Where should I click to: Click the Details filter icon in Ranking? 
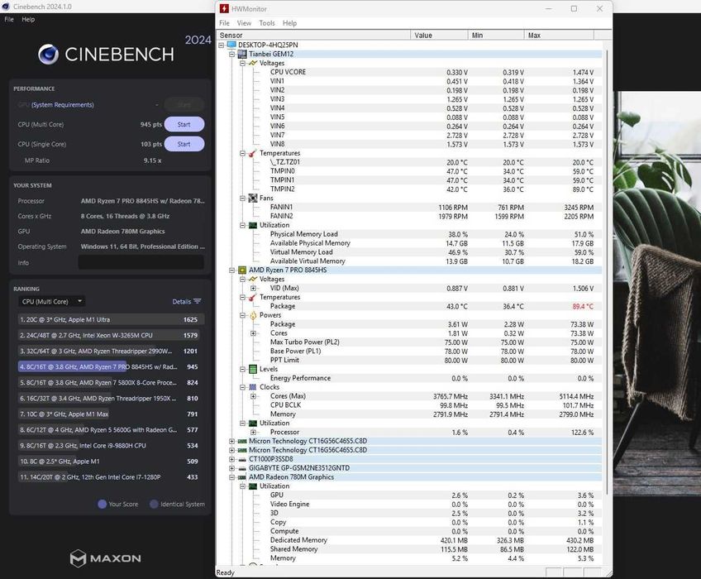point(198,301)
